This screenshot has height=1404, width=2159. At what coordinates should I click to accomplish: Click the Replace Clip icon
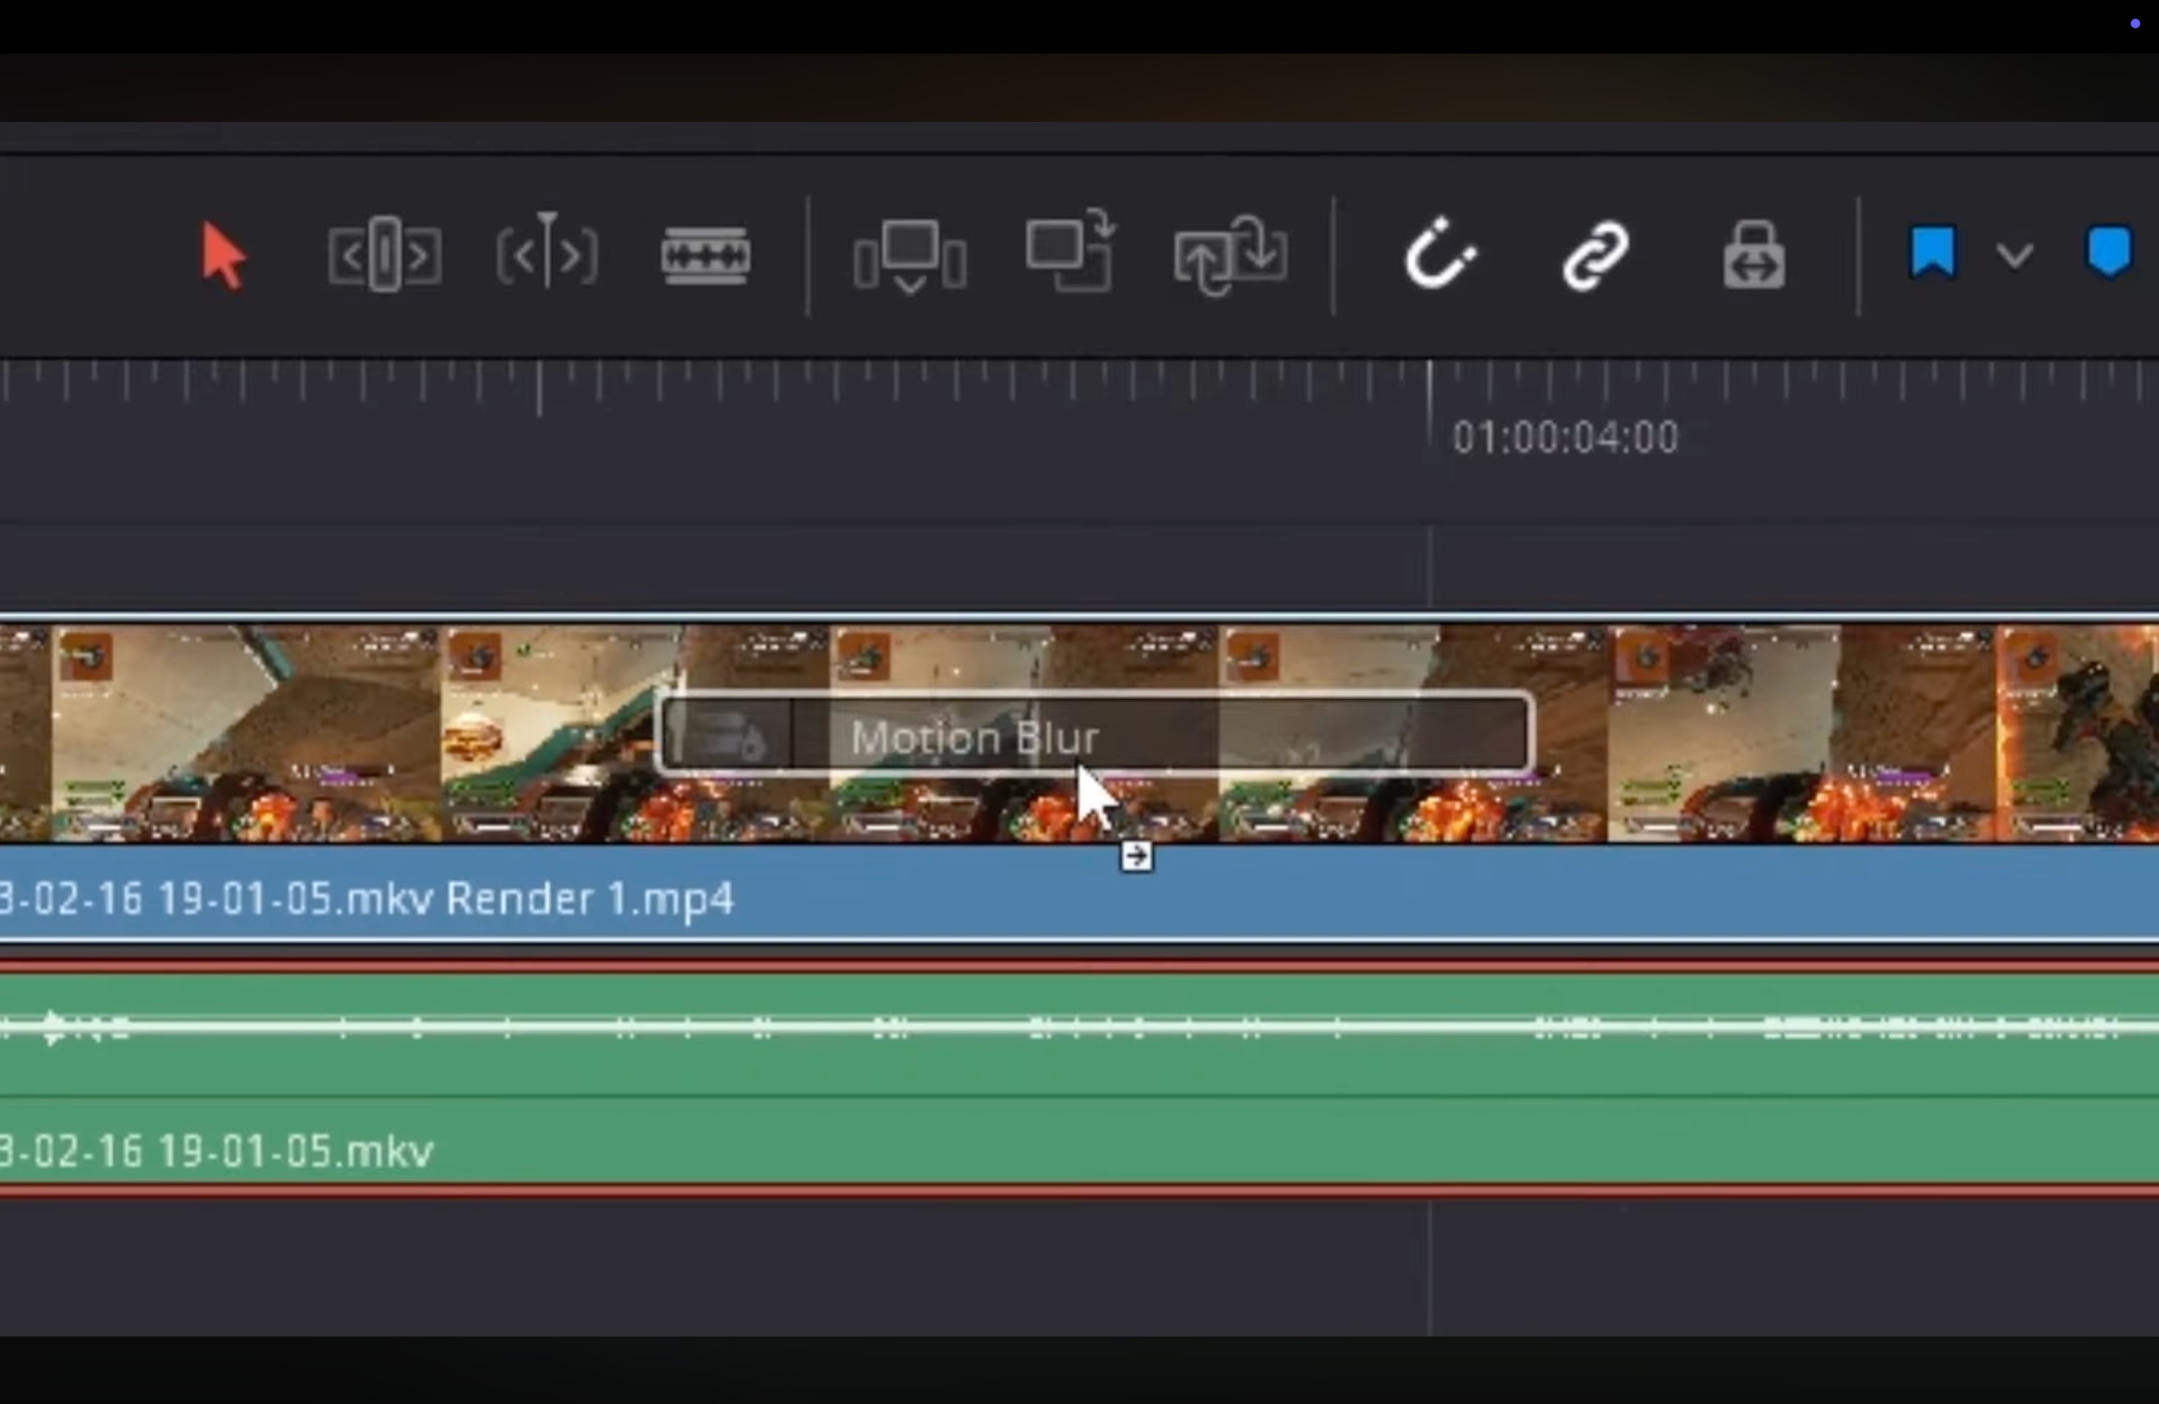coord(1230,256)
